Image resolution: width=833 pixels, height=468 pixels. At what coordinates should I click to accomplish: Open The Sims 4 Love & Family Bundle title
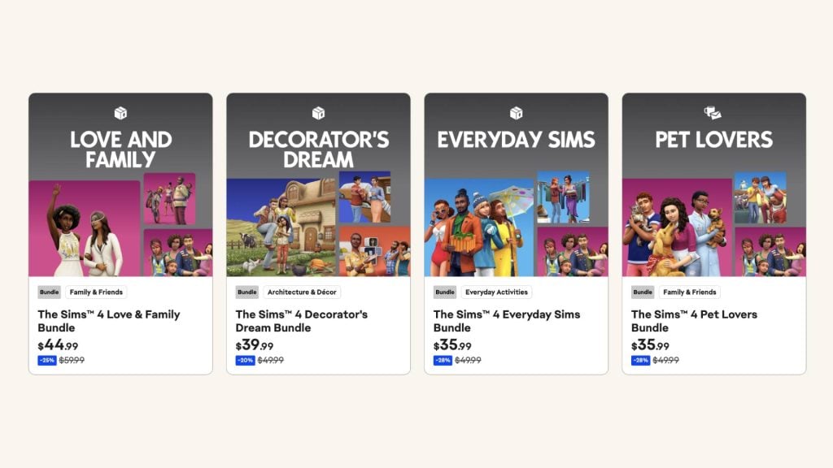tap(109, 321)
